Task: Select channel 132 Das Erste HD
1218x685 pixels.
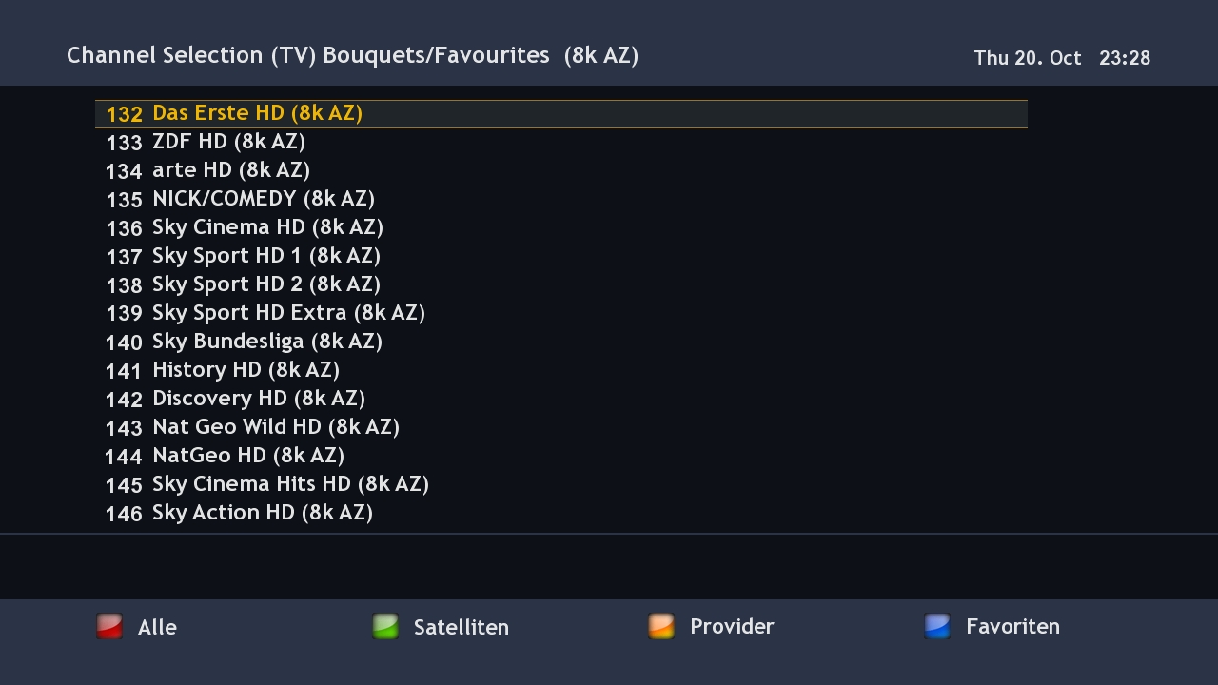Action: tap(257, 113)
